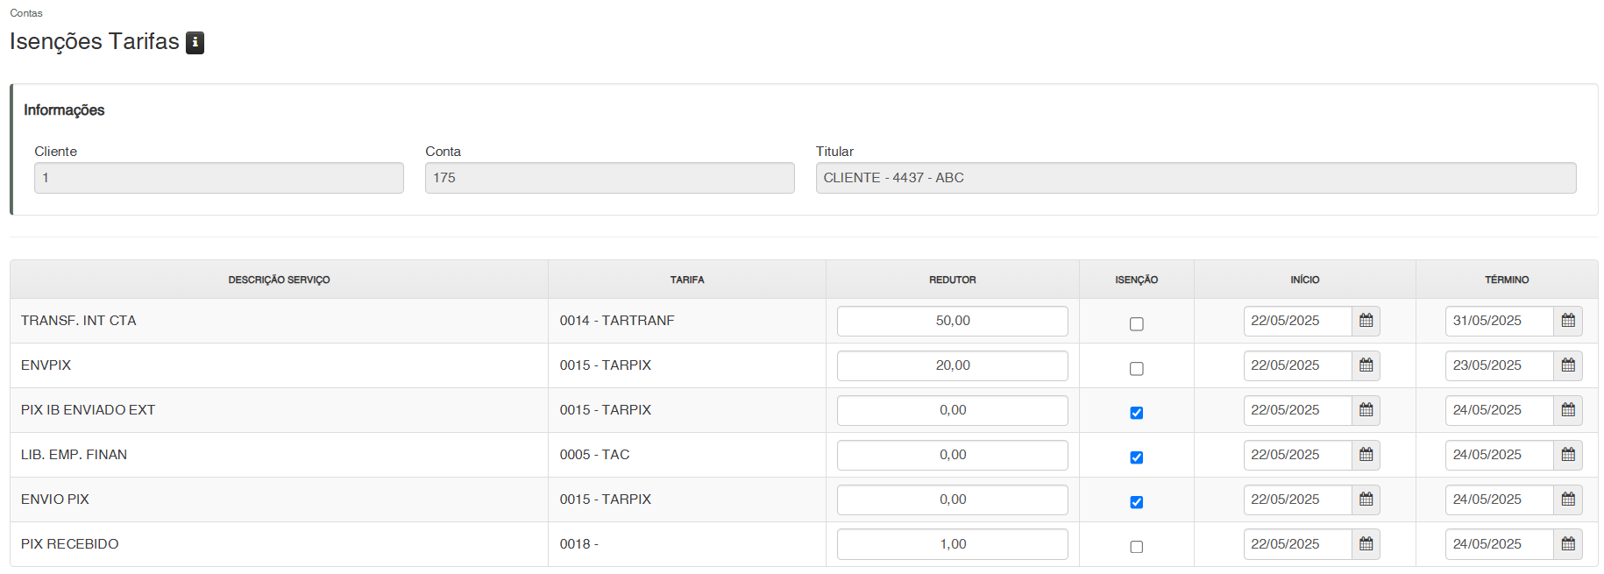1604x574 pixels.
Task: Click the Contas breadcrumb link
Action: click(x=26, y=13)
